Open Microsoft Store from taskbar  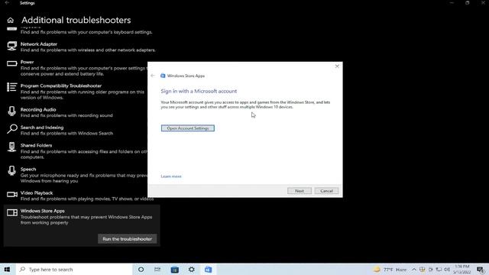[175, 270]
